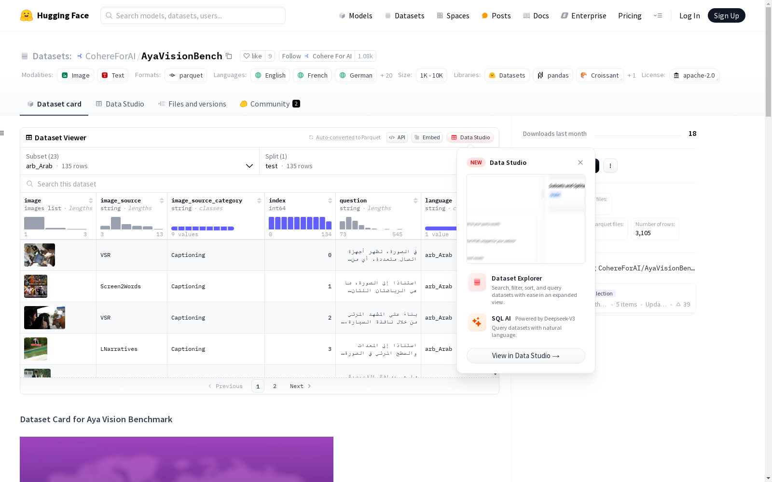Open the Docs navigation item

tap(536, 15)
